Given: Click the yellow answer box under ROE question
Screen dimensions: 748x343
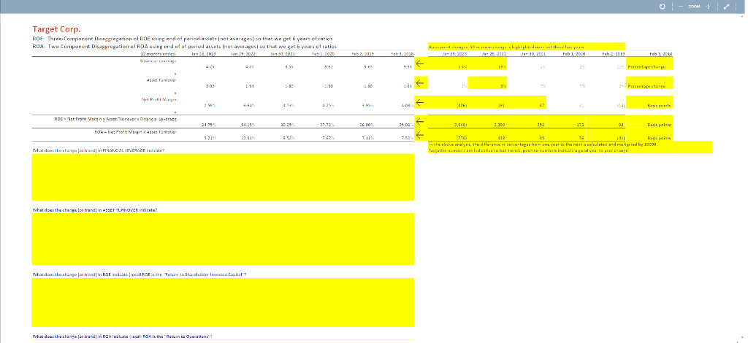Looking at the screenshot, I should point(223,303).
